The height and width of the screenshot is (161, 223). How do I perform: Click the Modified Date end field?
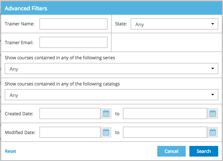click(x=165, y=132)
